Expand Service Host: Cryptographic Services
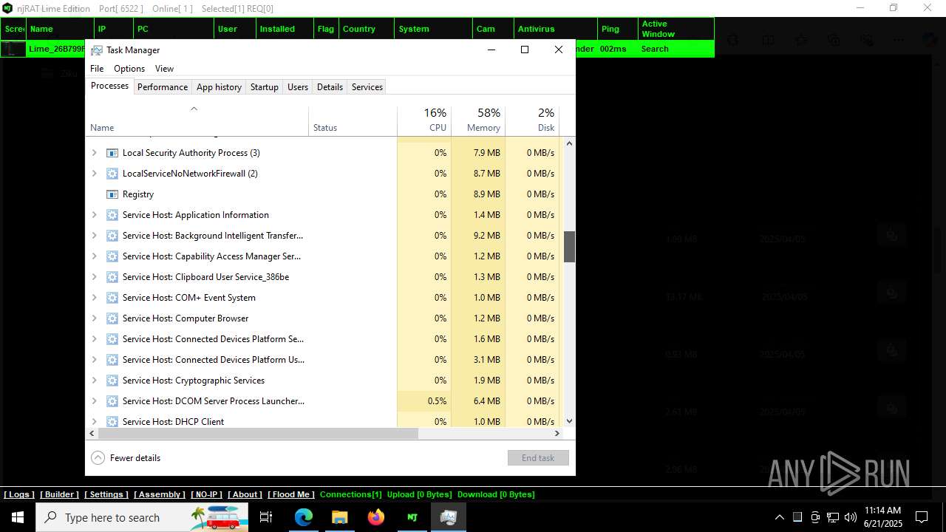This screenshot has height=532, width=946. click(94, 381)
